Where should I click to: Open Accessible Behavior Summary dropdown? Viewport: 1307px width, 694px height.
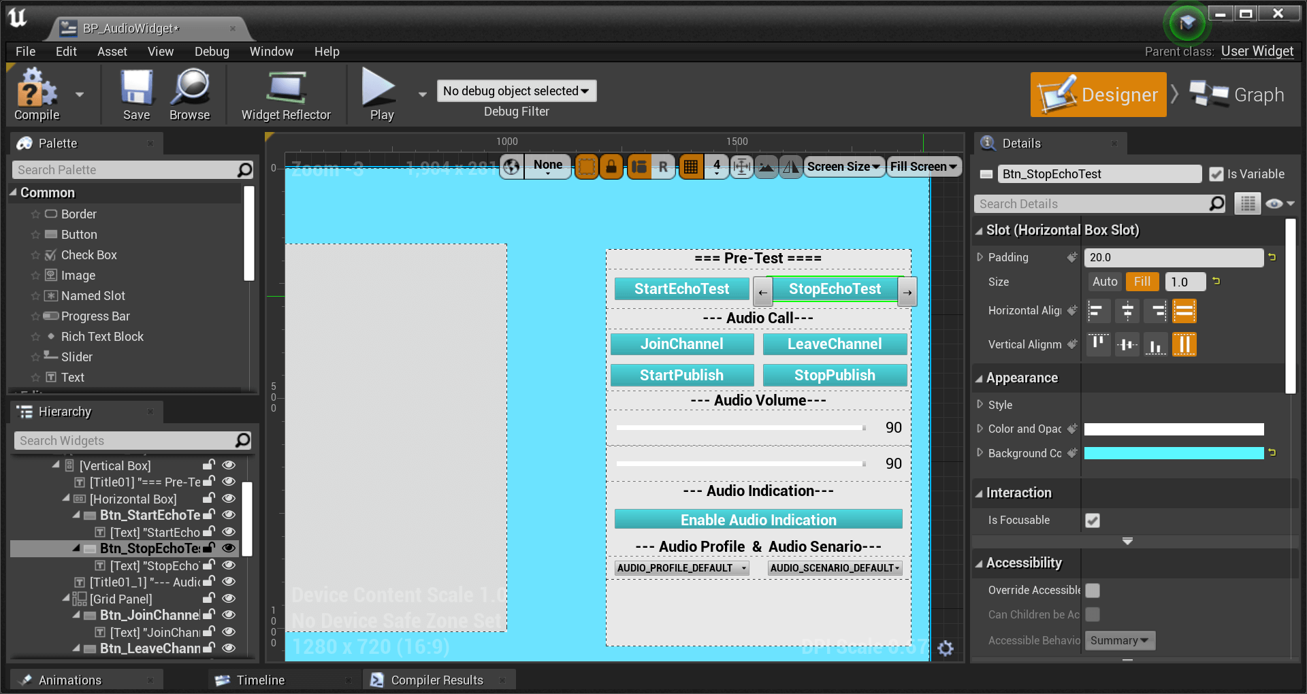point(1120,641)
